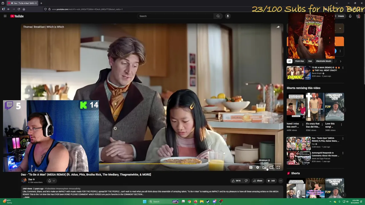The height and width of the screenshot is (205, 365).
Task: Open Steam from taskbar
Action: coord(208,202)
